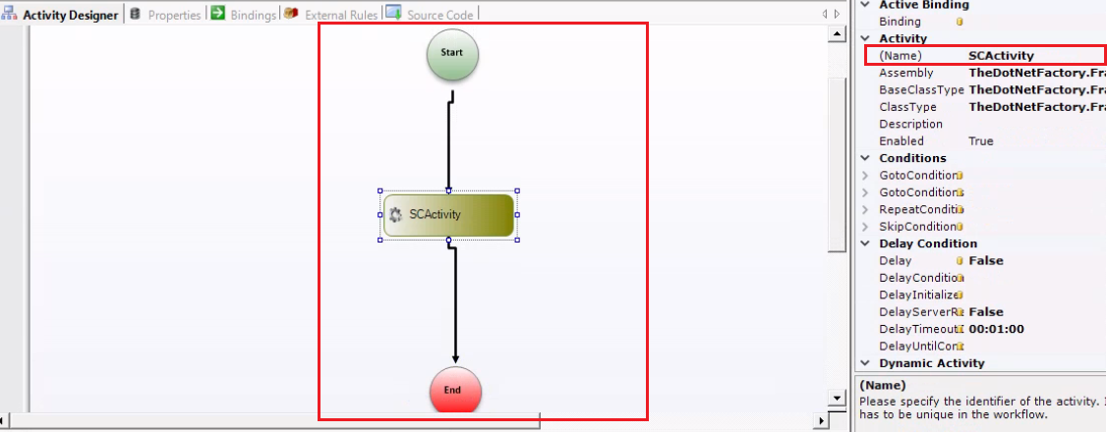Select the DelayInitialize property label
Image resolution: width=1107 pixels, height=432 pixels.
click(x=918, y=295)
